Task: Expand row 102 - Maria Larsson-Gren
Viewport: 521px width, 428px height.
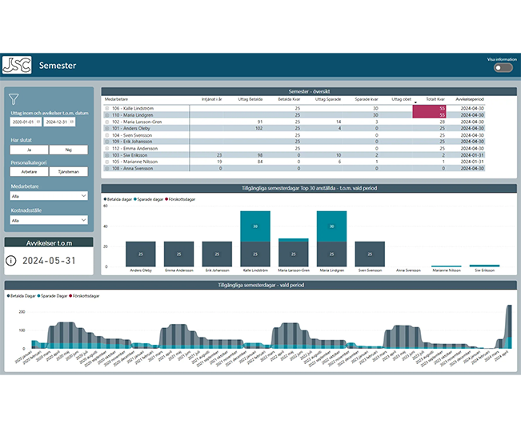Action: coord(107,122)
